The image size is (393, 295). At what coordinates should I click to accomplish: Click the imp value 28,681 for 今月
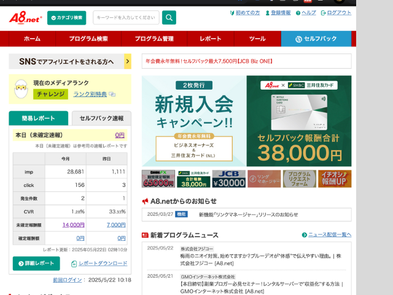[76, 172]
